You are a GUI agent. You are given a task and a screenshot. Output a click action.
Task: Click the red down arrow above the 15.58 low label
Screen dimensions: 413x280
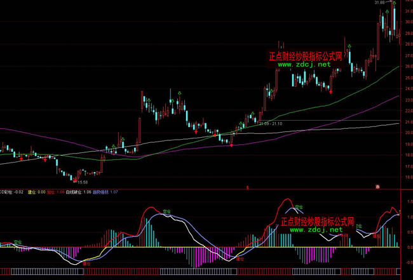[75, 180]
